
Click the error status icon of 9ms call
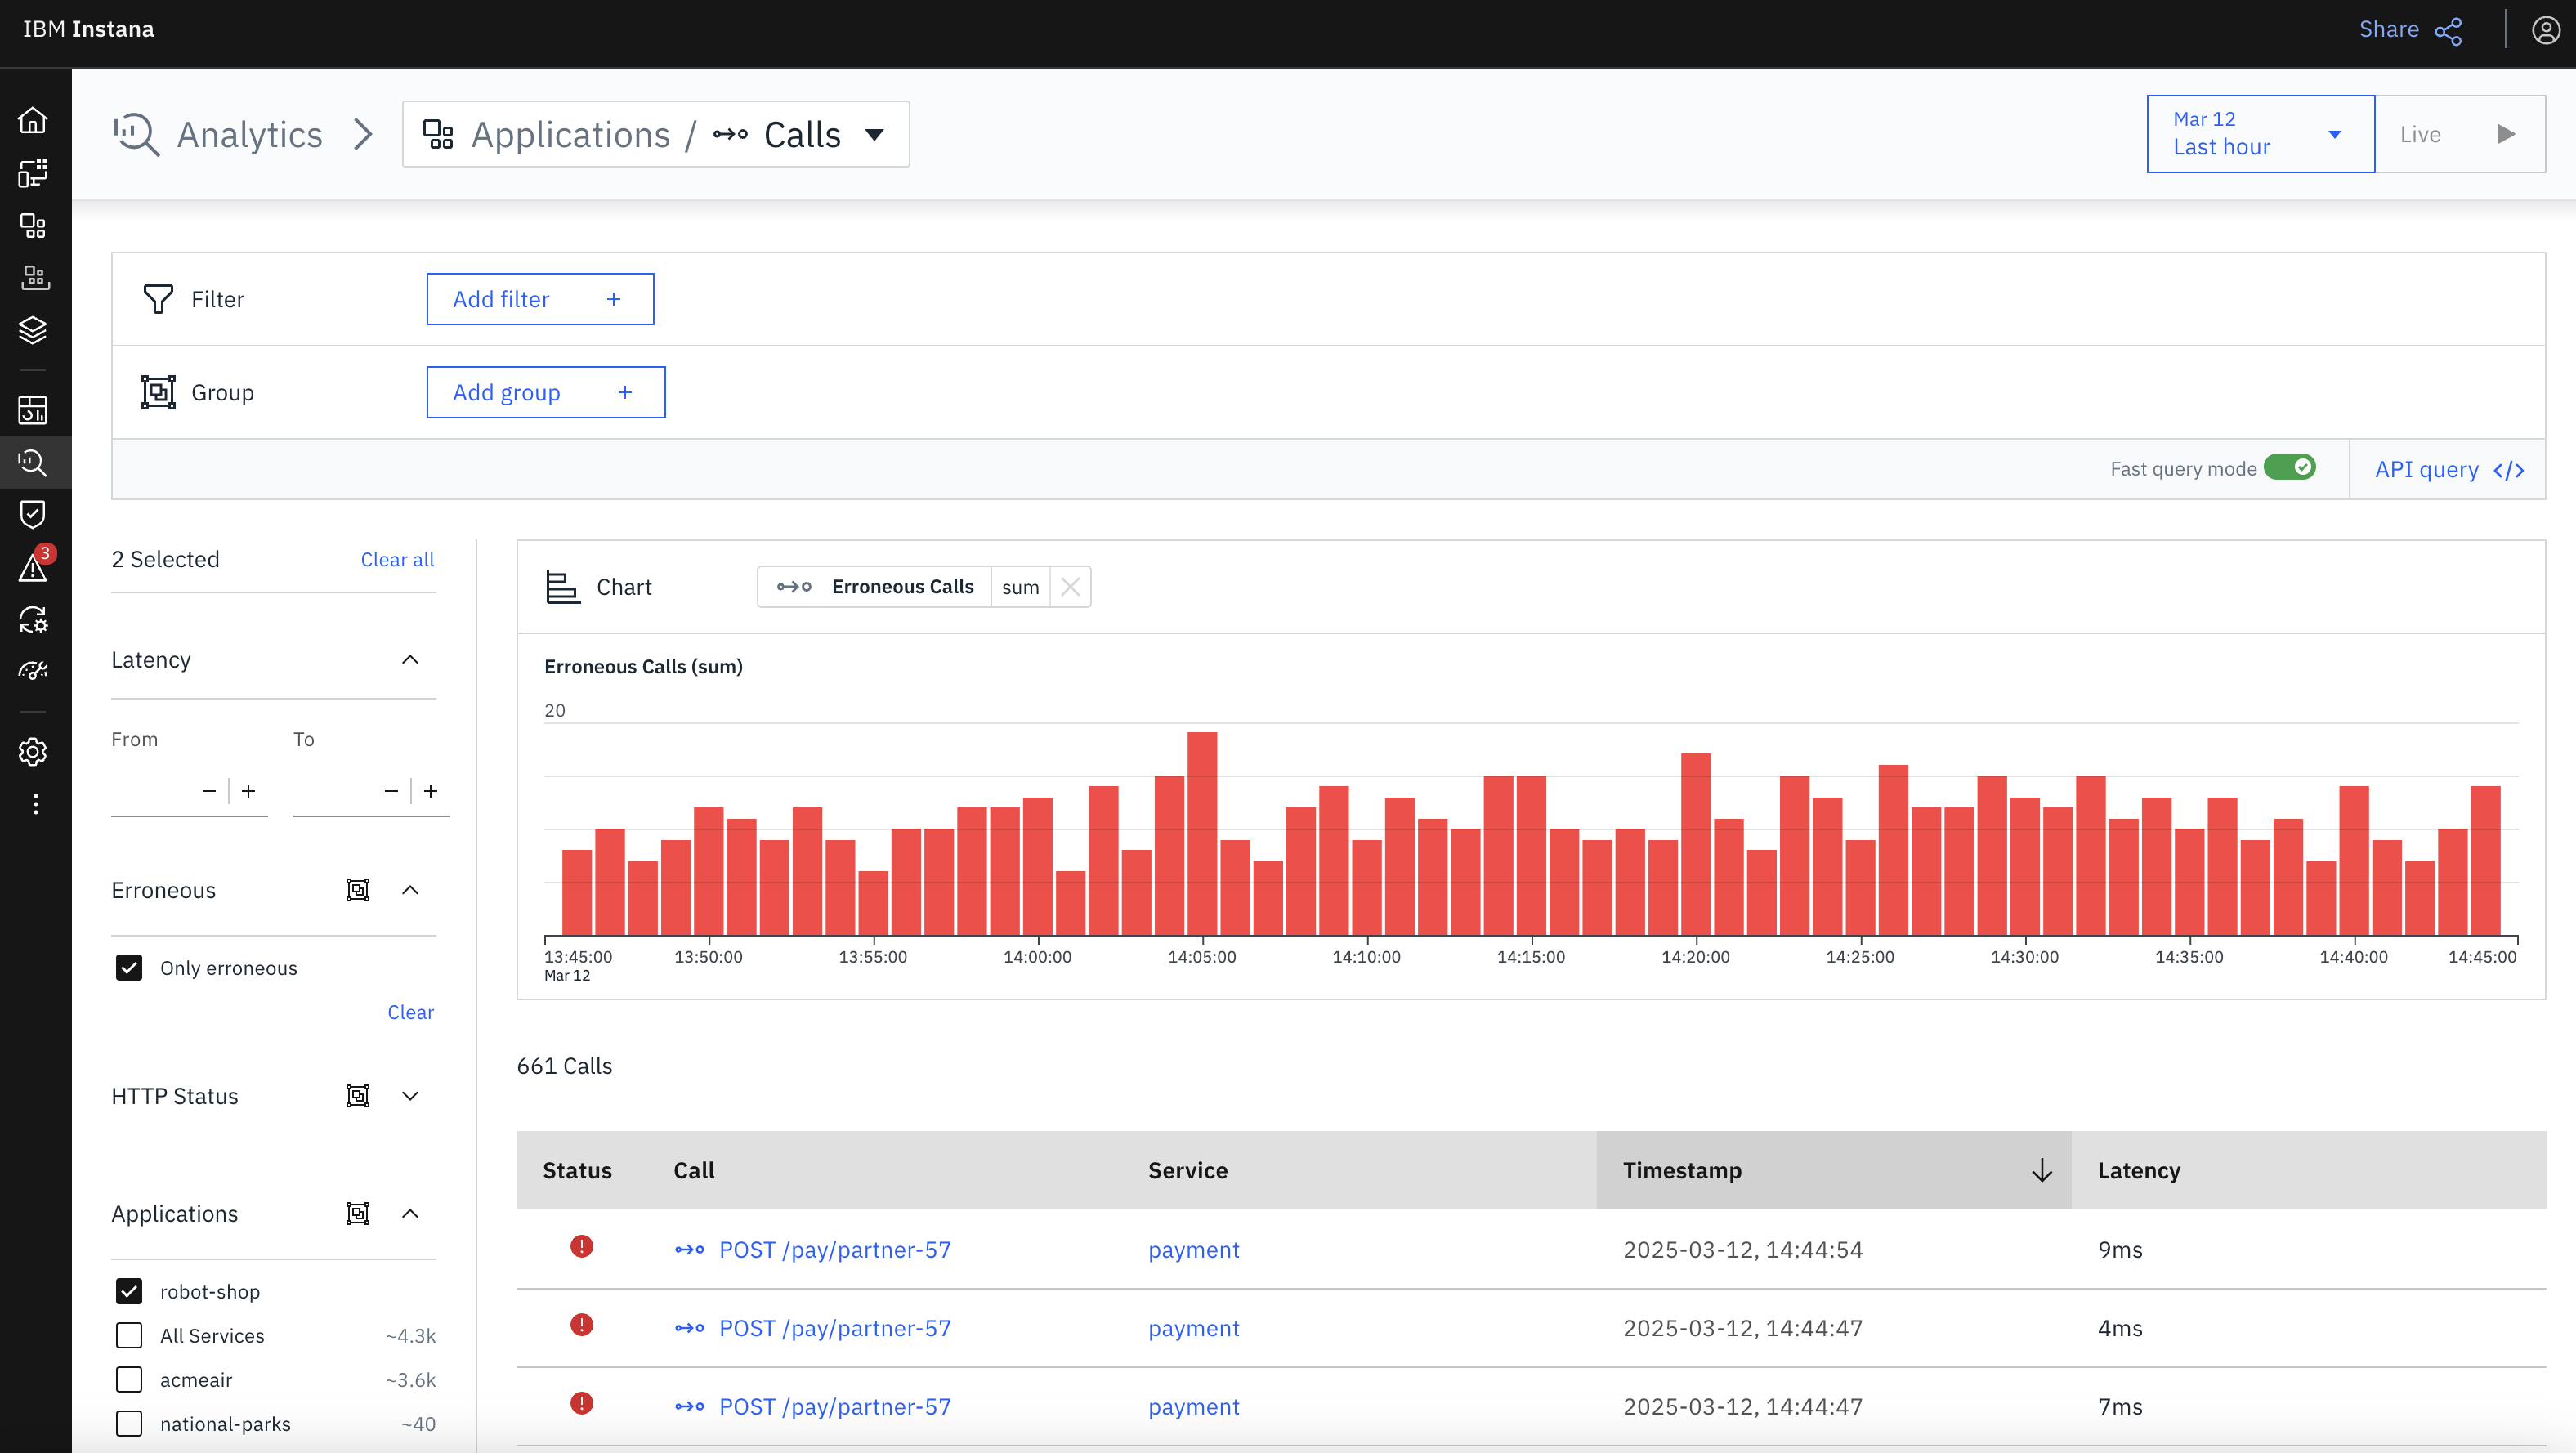[x=581, y=1246]
